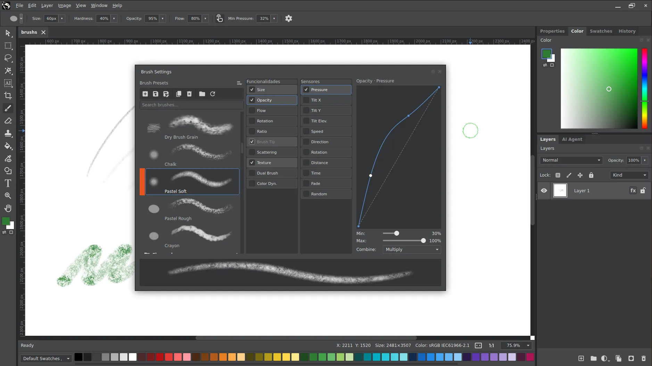Open the Layer menu
The image size is (652, 366).
coord(47,6)
